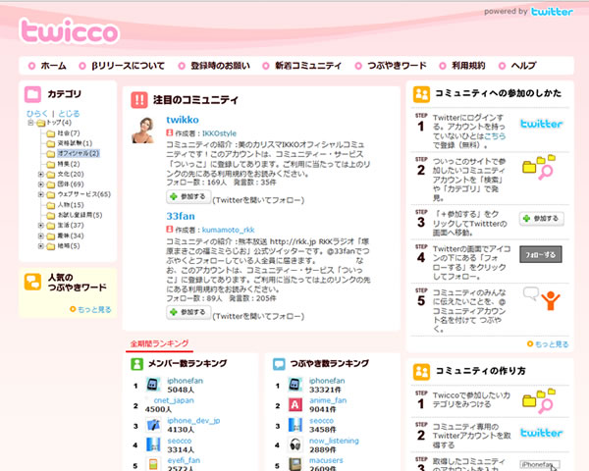Click the Twitter logo in Step 1 of joining guide
589x471 pixels.
pyautogui.click(x=541, y=125)
